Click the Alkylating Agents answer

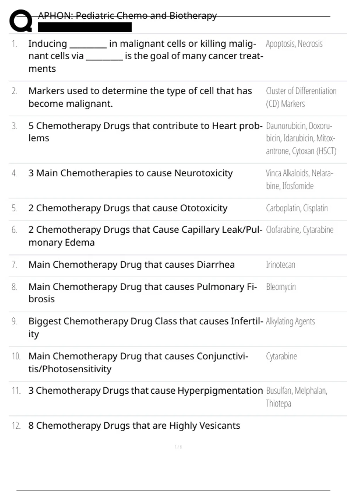tap(290, 321)
